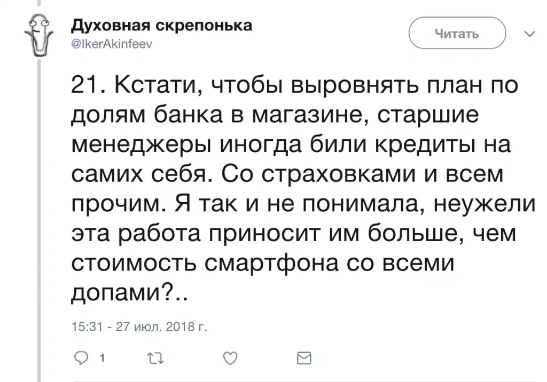Viewport: 547px width, 382px height.
Task: Open the Духовная скрепонька profile name
Action: (x=161, y=26)
